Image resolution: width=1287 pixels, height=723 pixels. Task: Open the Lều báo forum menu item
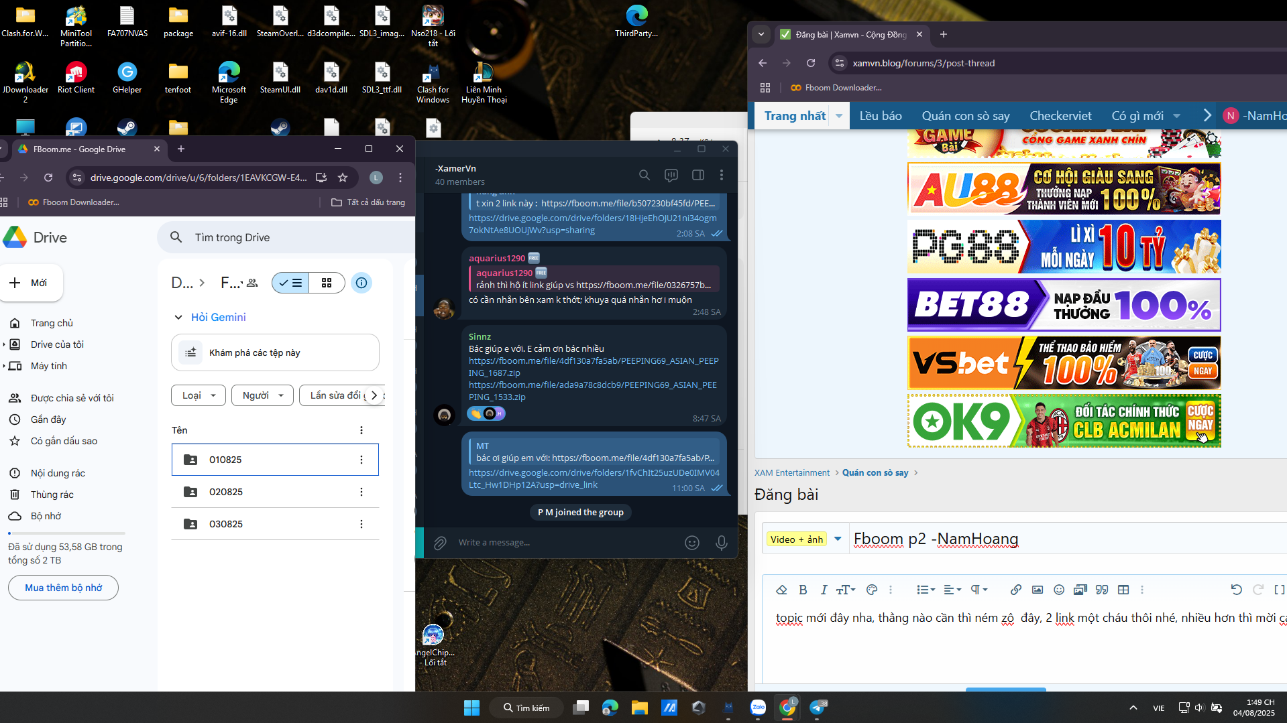click(880, 116)
